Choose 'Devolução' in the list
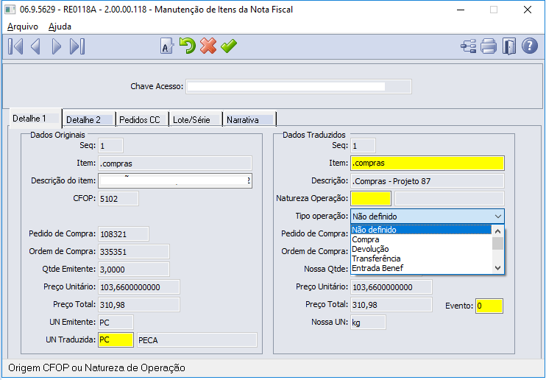The height and width of the screenshot is (380, 546). [421, 249]
